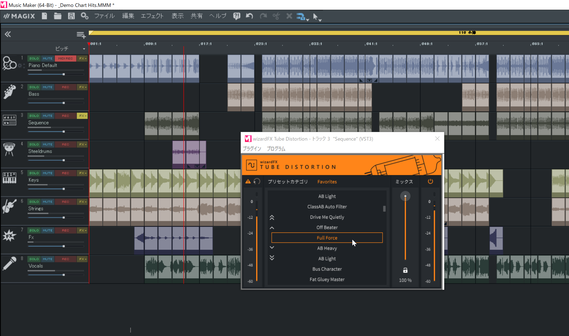Add a new track with the plus icon
The image size is (569, 336).
click(x=81, y=35)
